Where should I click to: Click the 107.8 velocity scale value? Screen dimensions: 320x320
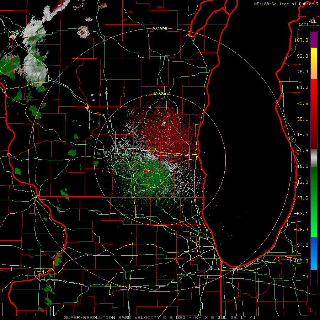[x=301, y=40]
